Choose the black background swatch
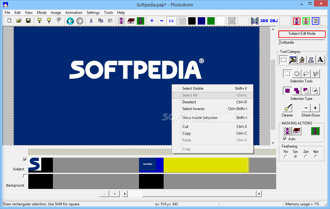Screen dimensions: 330x209 (192, 21)
